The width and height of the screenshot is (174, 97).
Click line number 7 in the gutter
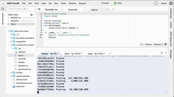[x=41, y=28]
